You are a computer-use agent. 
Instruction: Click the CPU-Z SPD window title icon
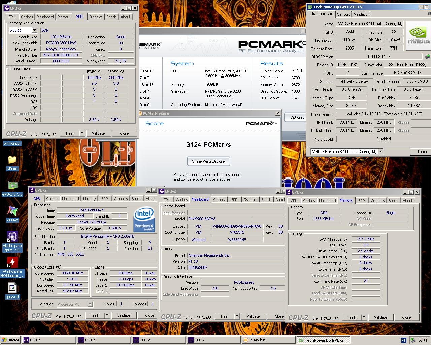pyautogui.click(x=6, y=8)
